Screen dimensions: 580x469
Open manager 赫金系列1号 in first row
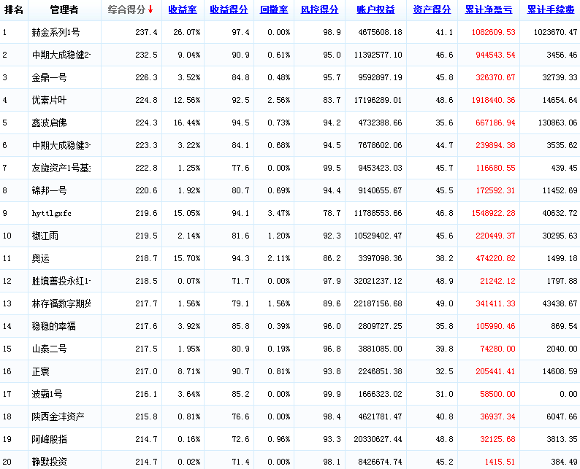click(x=56, y=33)
